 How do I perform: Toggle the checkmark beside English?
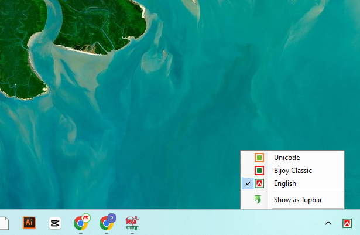coord(248,183)
